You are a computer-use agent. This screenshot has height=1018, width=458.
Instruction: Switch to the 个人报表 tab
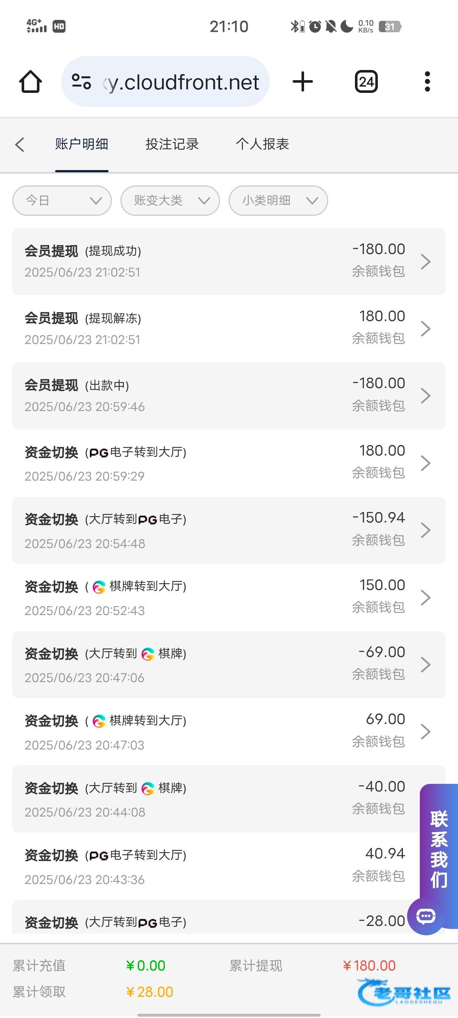pos(263,144)
